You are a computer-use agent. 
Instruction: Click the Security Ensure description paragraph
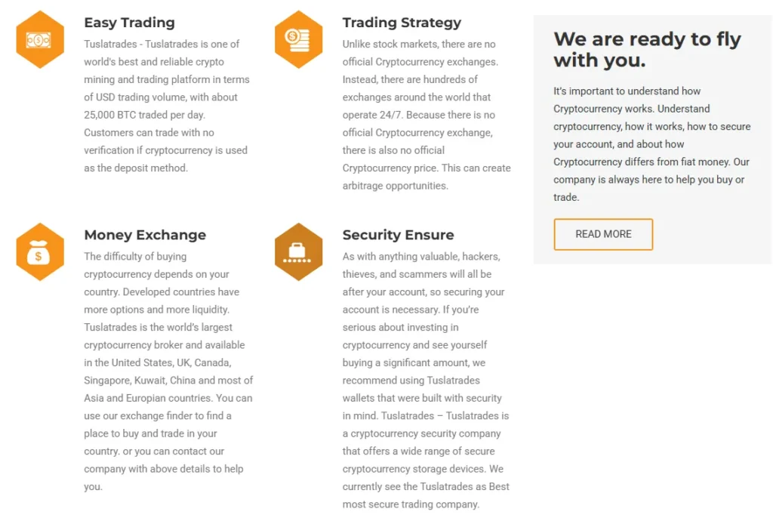(x=426, y=381)
